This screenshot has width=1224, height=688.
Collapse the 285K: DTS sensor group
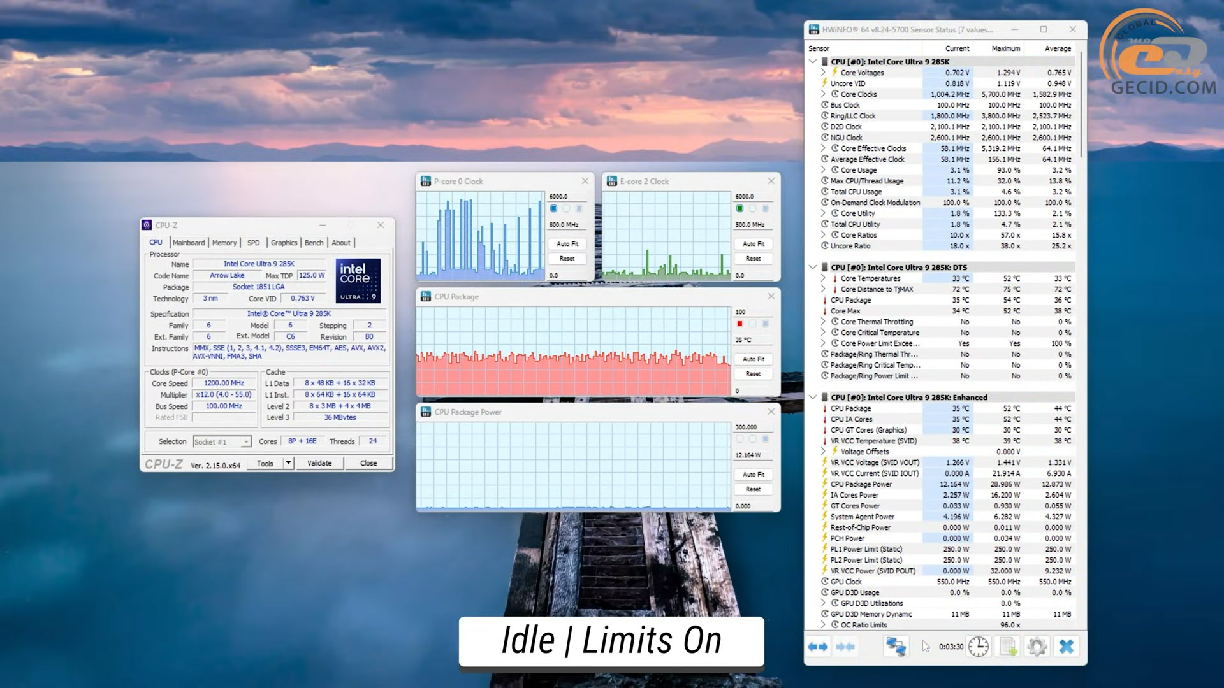pos(813,268)
